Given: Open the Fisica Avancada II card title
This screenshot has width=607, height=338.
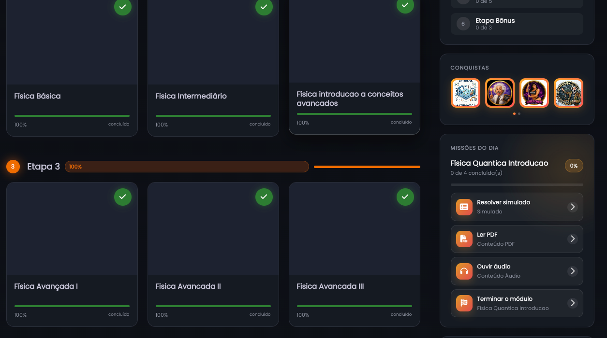Looking at the screenshot, I should pyautogui.click(x=188, y=286).
